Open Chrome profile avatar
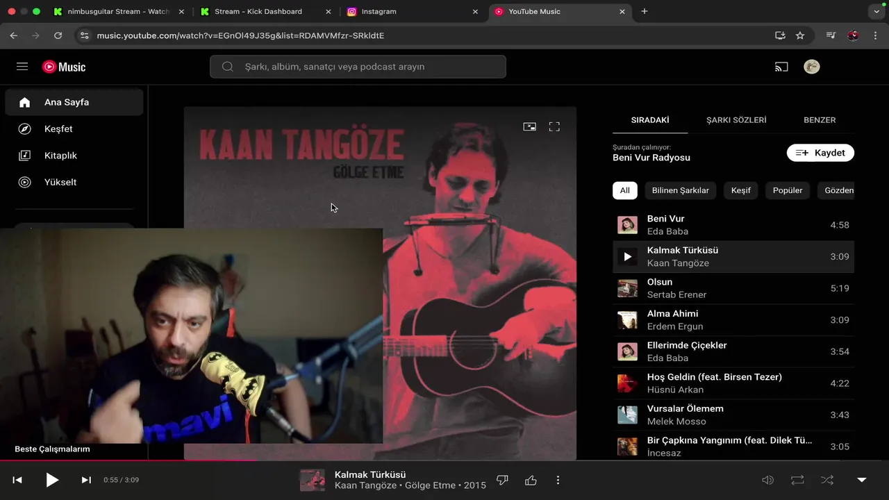The width and height of the screenshot is (889, 500). coord(854,35)
